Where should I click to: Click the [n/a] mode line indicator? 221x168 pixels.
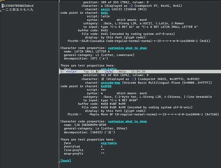(x=109, y=72)
